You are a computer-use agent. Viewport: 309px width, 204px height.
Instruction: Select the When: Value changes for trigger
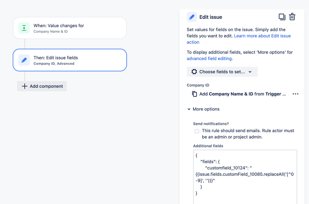70,28
